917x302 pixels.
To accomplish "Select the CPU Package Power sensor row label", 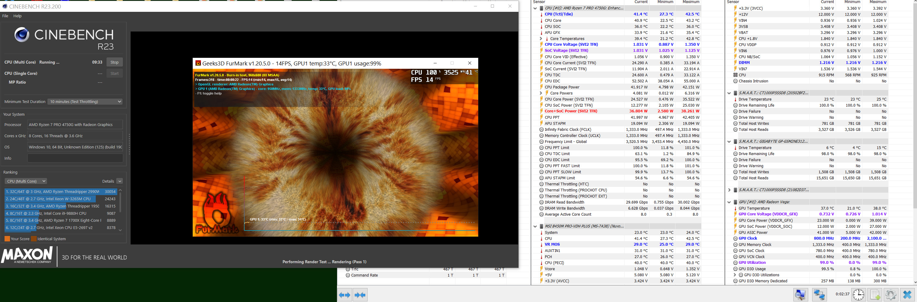I will pos(562,87).
